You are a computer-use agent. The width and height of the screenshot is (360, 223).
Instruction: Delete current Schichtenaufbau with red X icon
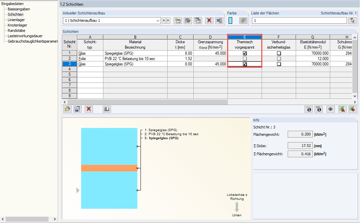(x=209, y=21)
